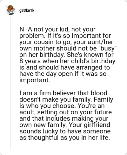Click the final line "as thoughtful as you in her life."
The image size is (127, 155).
tap(64, 138)
